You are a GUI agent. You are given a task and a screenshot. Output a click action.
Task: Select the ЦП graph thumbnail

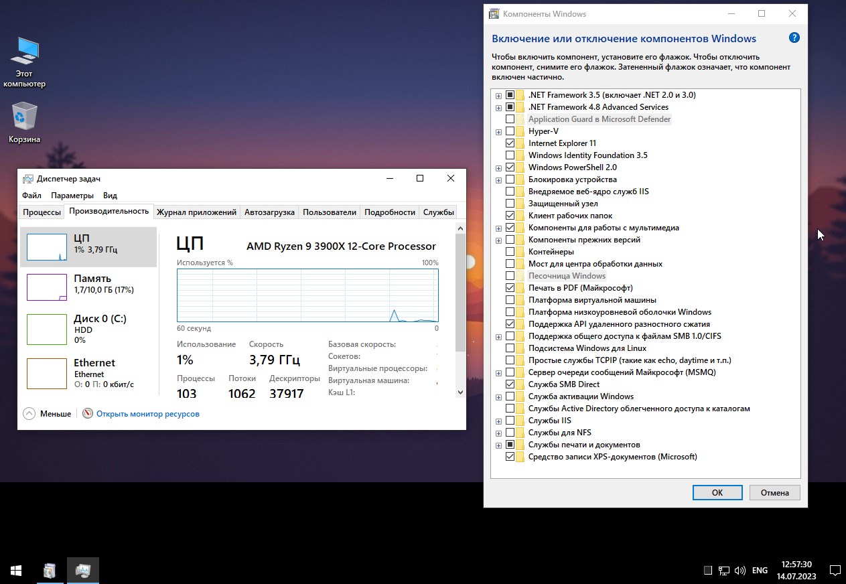(47, 247)
